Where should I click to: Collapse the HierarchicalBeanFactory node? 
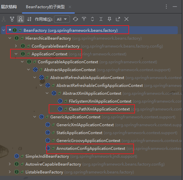pyautogui.click(x=10, y=38)
